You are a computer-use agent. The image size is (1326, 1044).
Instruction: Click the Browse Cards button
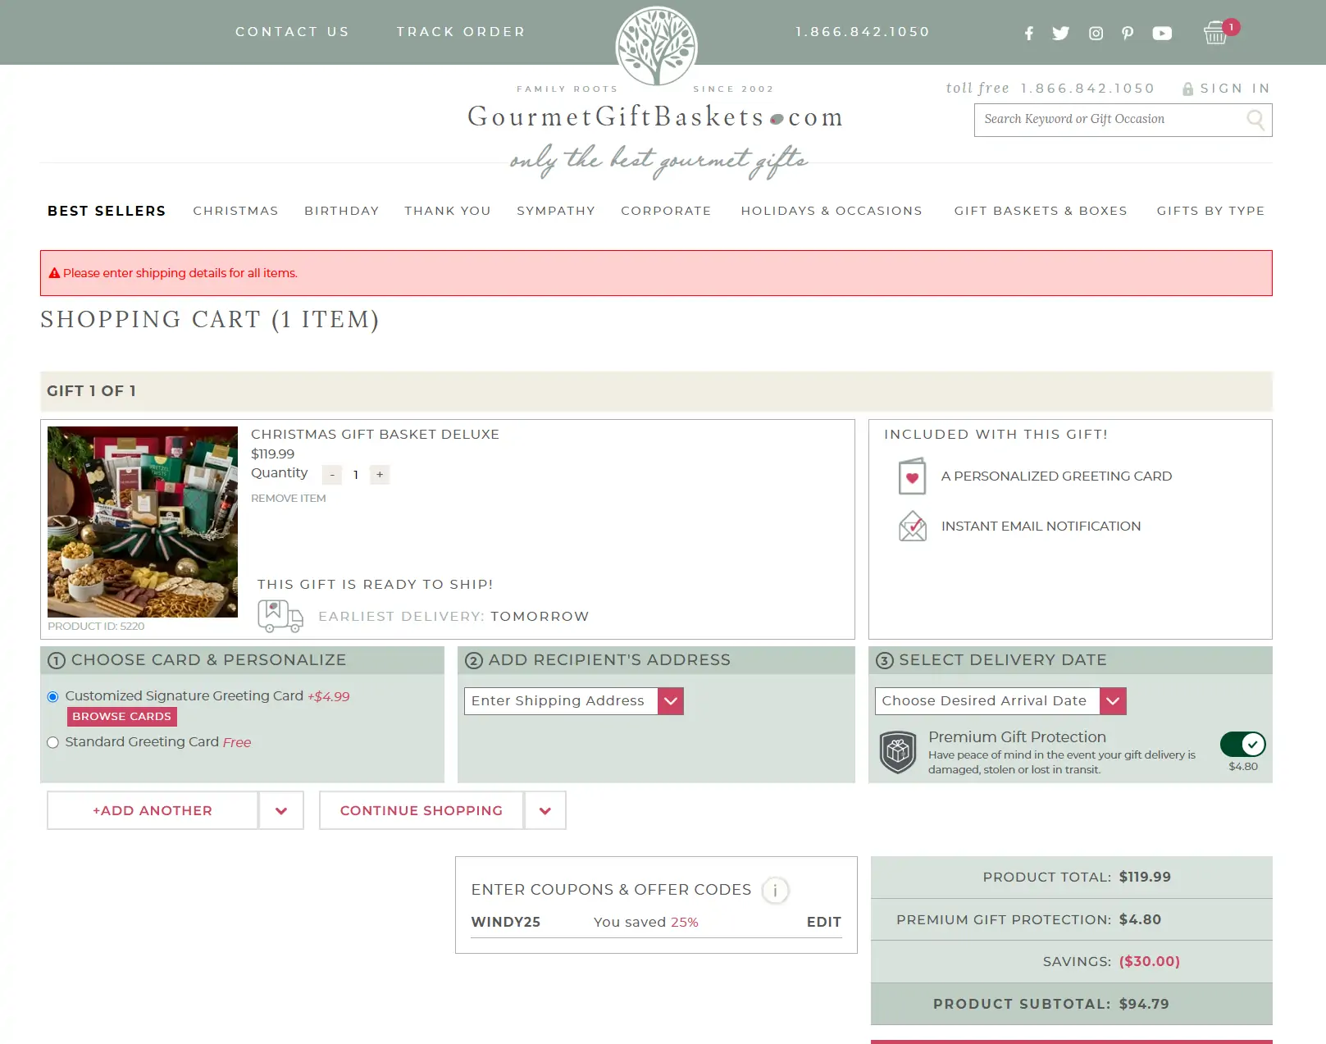[x=121, y=717]
